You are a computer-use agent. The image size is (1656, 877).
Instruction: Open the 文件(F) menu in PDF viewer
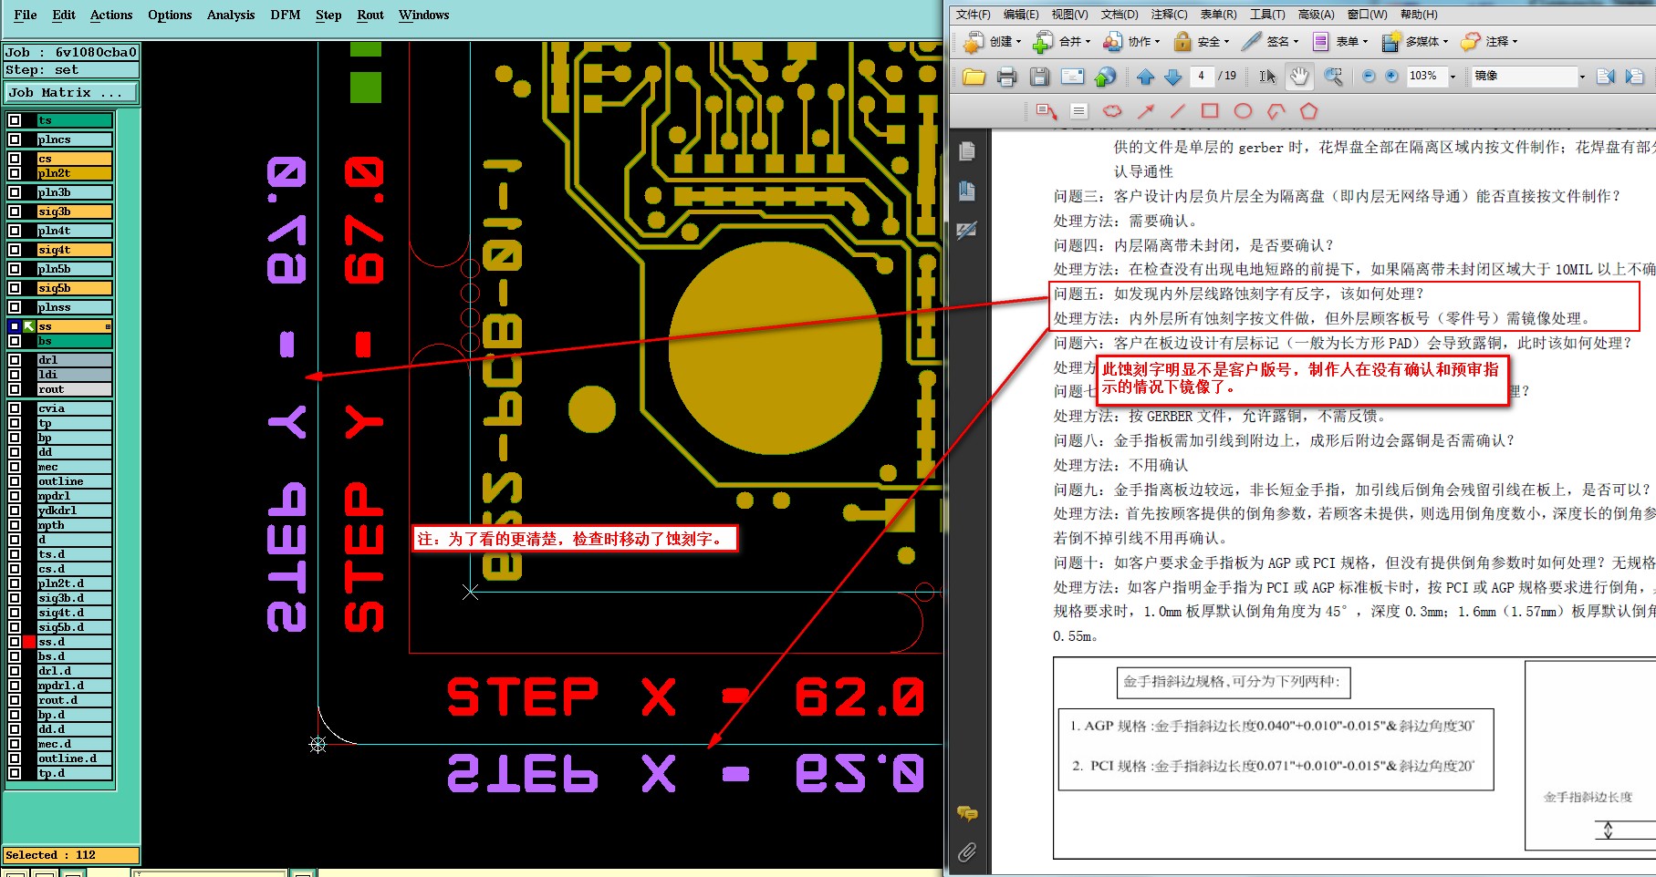point(974,15)
